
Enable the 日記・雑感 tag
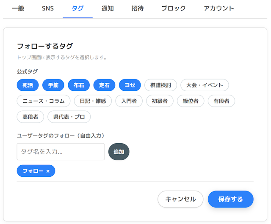point(93,101)
